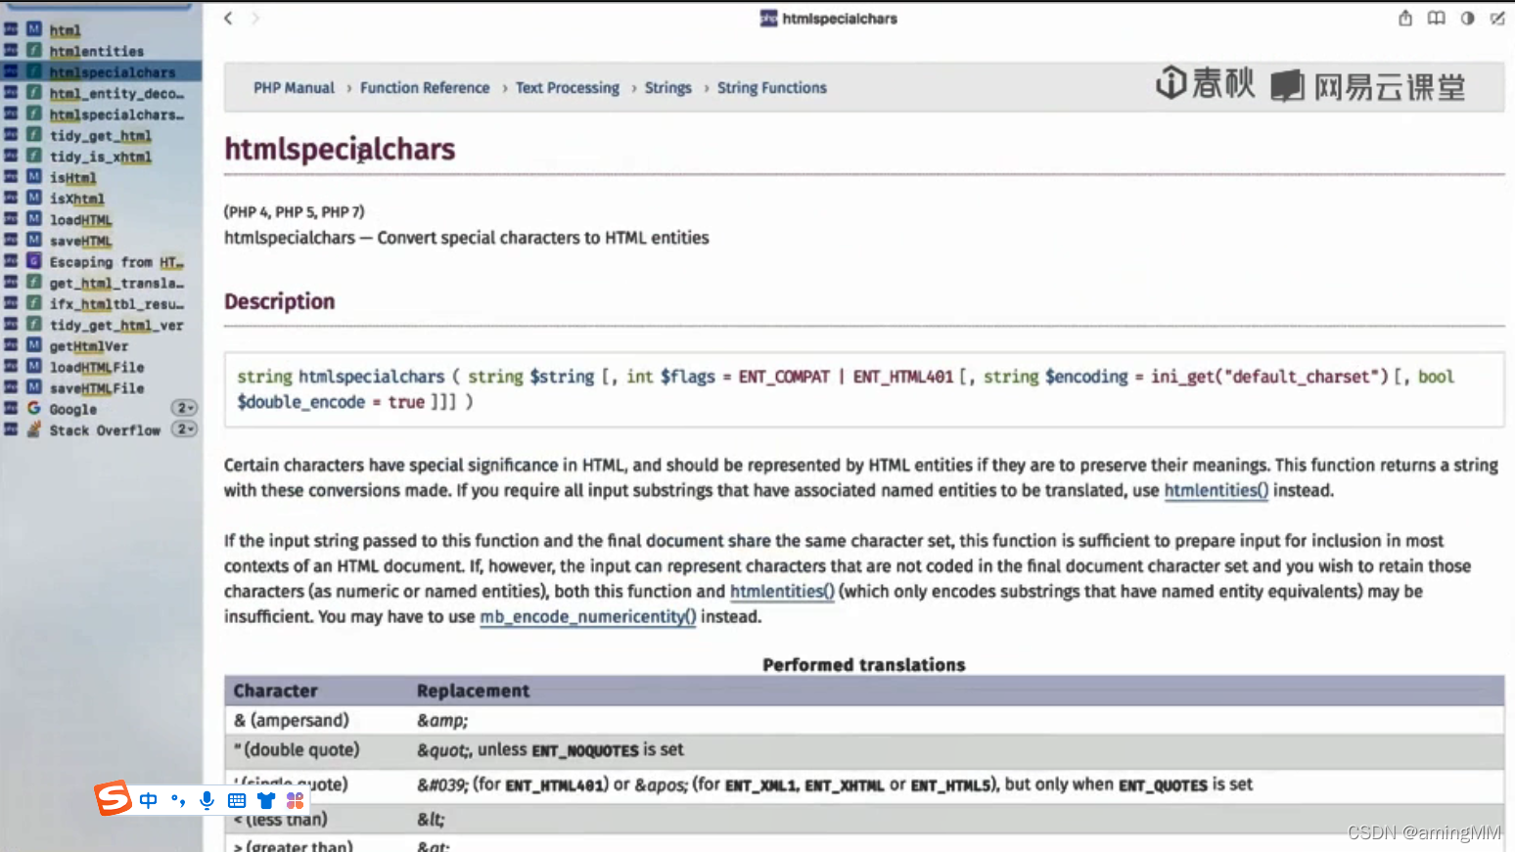This screenshot has width=1515, height=852.
Task: Open Stack Overflow results row
Action: tap(102, 429)
